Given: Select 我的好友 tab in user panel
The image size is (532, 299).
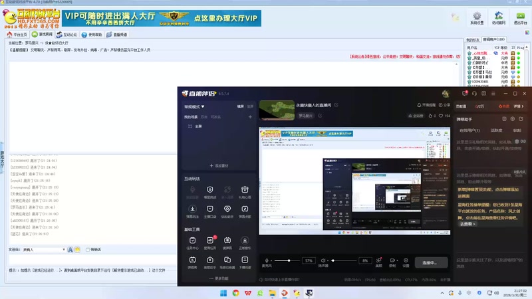Looking at the screenshot, I should click(x=473, y=40).
